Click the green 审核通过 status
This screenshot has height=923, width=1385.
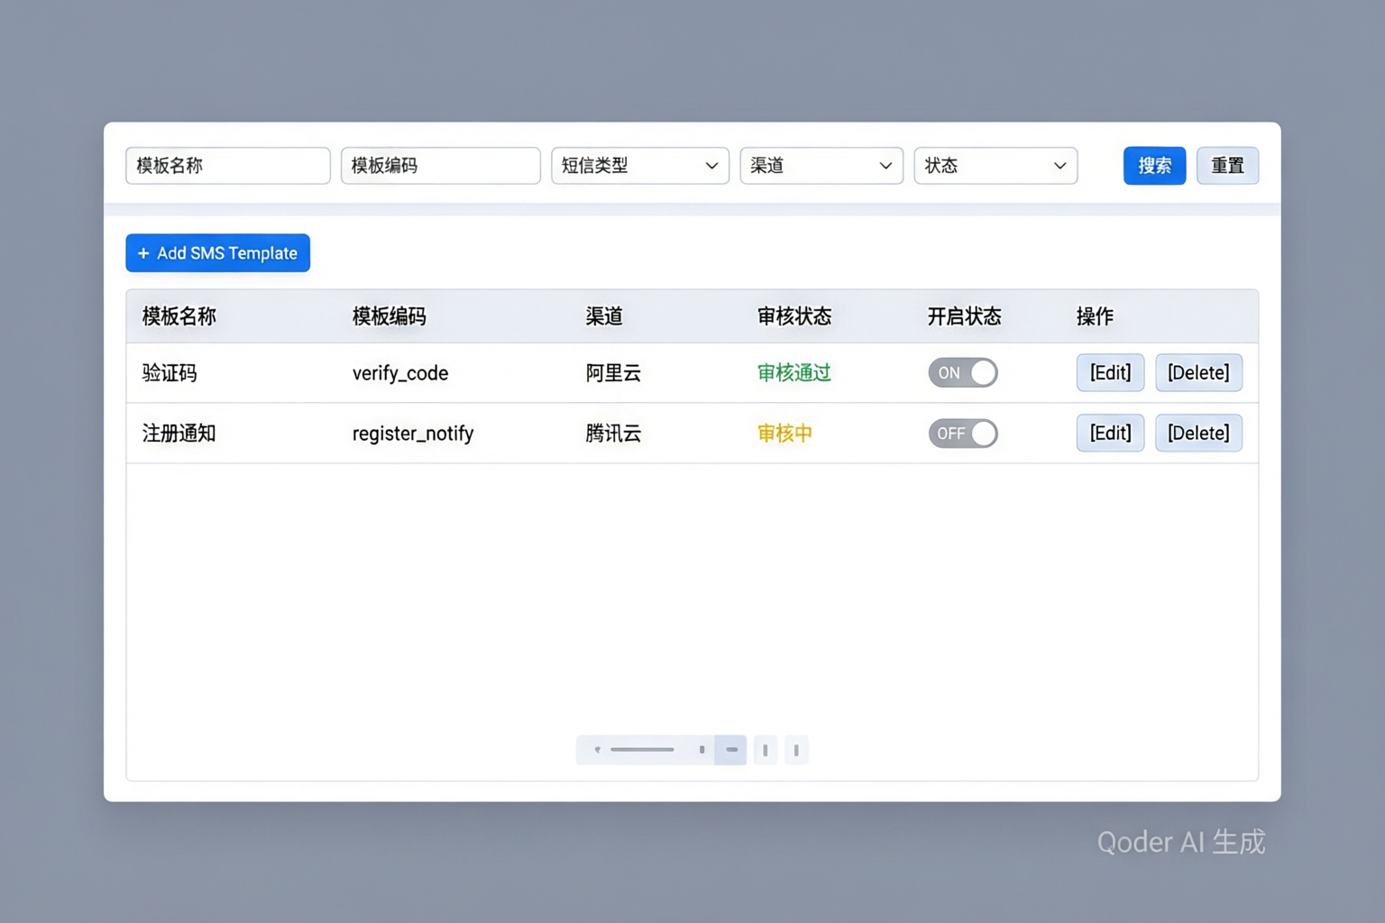click(x=793, y=373)
